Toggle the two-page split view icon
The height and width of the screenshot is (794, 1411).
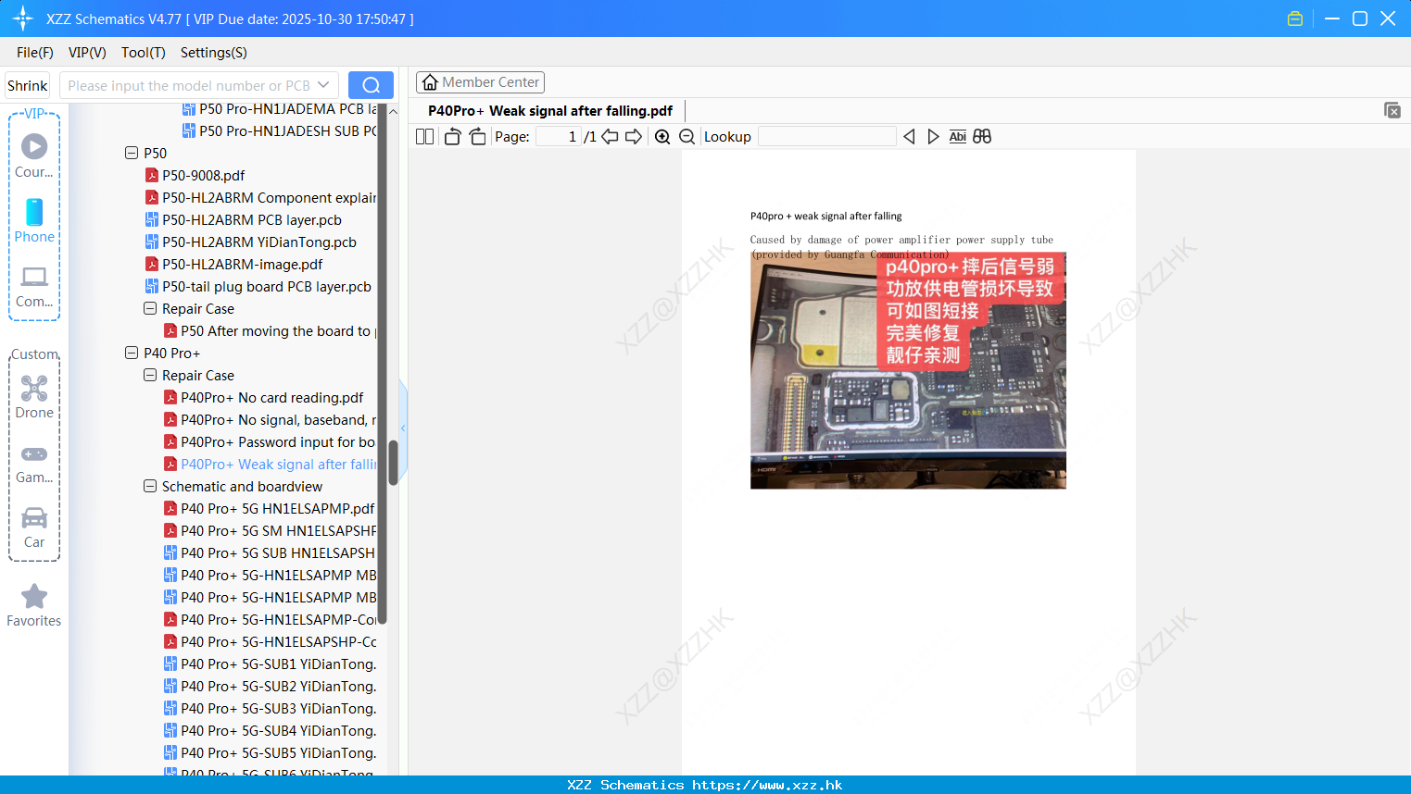[424, 136]
